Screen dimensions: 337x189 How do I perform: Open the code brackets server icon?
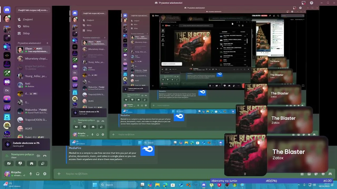[7, 55]
